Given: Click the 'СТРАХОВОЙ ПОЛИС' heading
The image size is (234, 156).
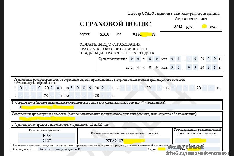Looking at the screenshot, I should tap(115, 24).
